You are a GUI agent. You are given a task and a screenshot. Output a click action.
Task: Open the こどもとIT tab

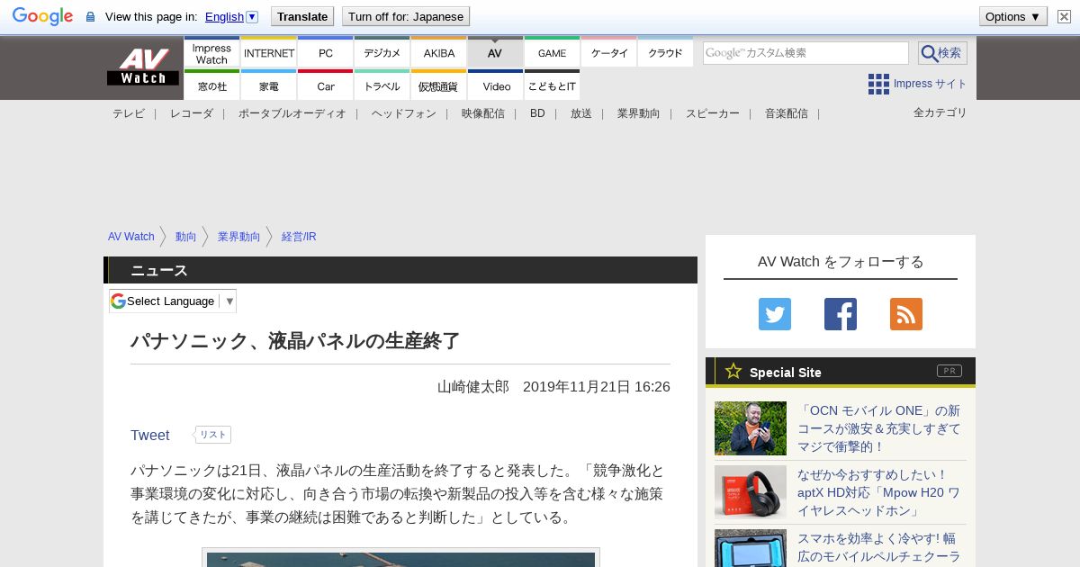(553, 85)
